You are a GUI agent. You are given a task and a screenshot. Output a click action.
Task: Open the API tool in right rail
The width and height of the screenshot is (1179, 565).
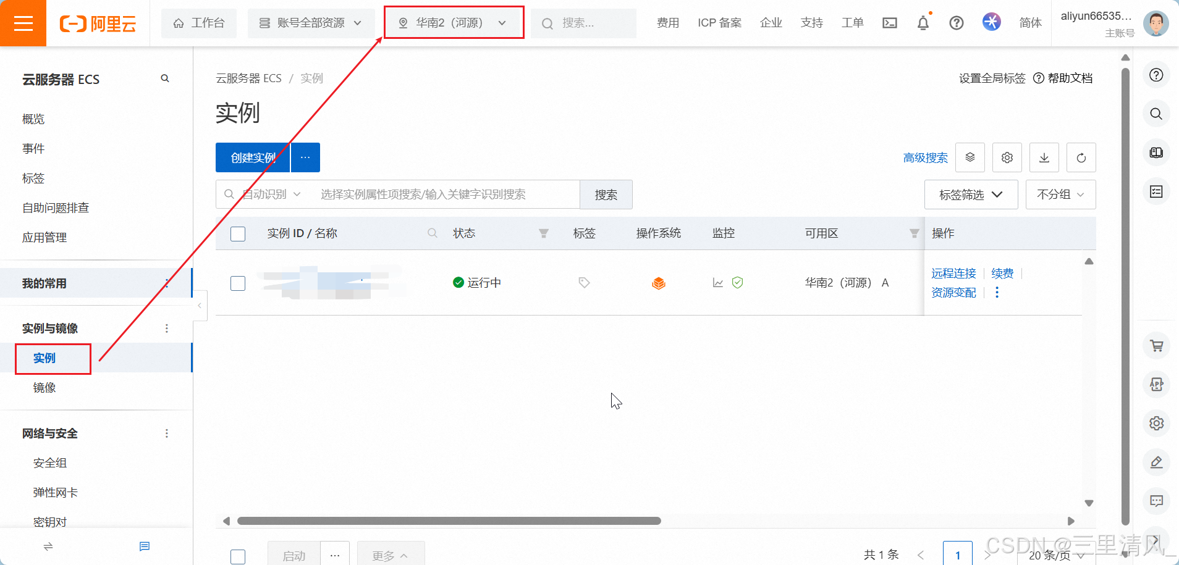coord(1157,384)
